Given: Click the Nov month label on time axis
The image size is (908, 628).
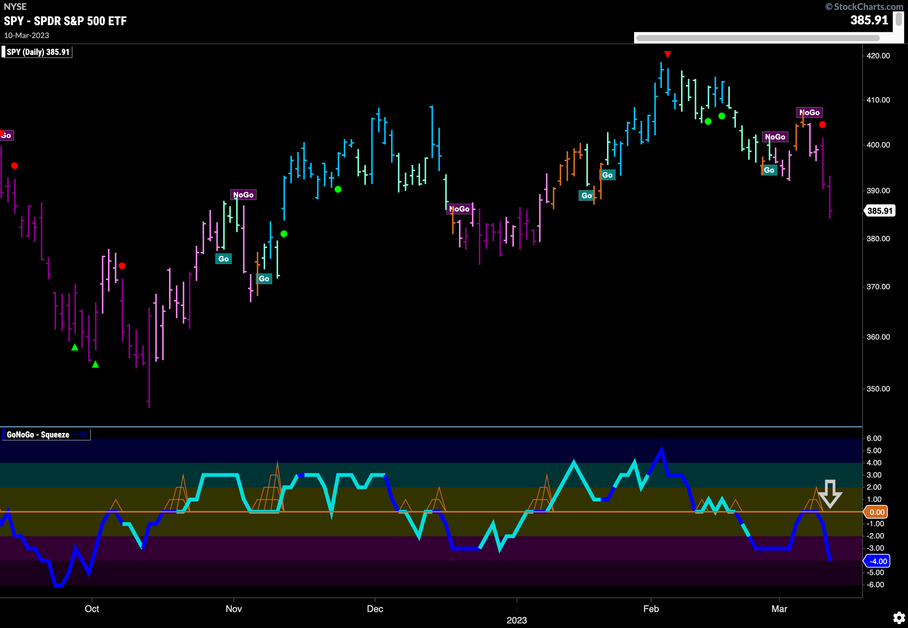Looking at the screenshot, I should click(233, 609).
